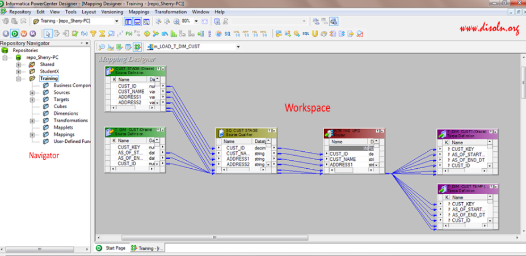Open the Training folder dropdown in toolbar
The width and height of the screenshot is (526, 256).
tap(116, 21)
